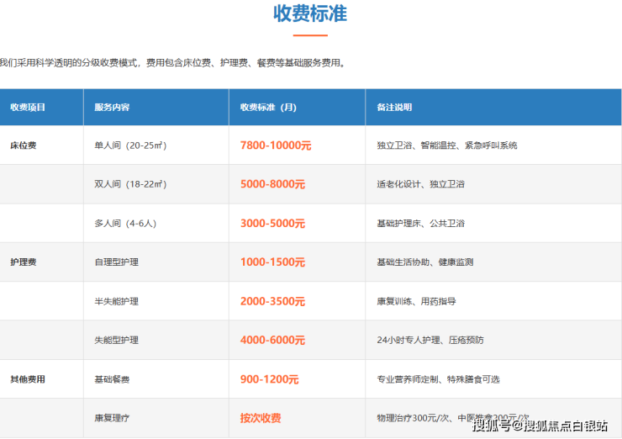Click the 5000-8000元 price text
The height and width of the screenshot is (439, 622).
(x=272, y=184)
